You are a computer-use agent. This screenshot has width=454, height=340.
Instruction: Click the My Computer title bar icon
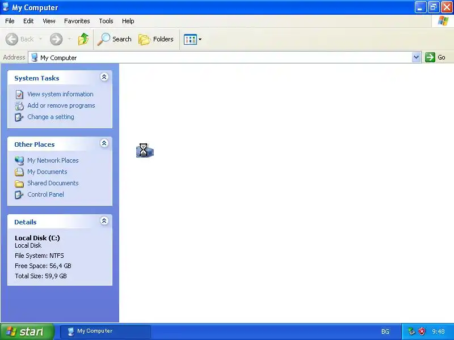tap(6, 7)
